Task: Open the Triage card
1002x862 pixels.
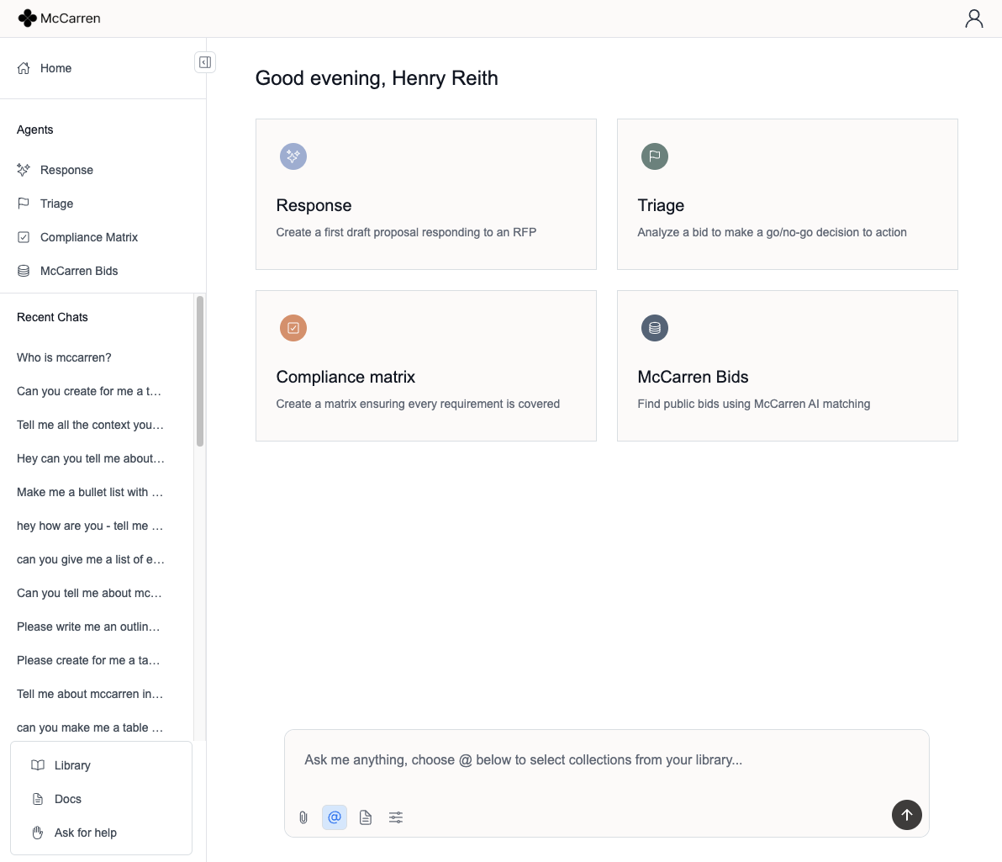Action: tap(788, 194)
